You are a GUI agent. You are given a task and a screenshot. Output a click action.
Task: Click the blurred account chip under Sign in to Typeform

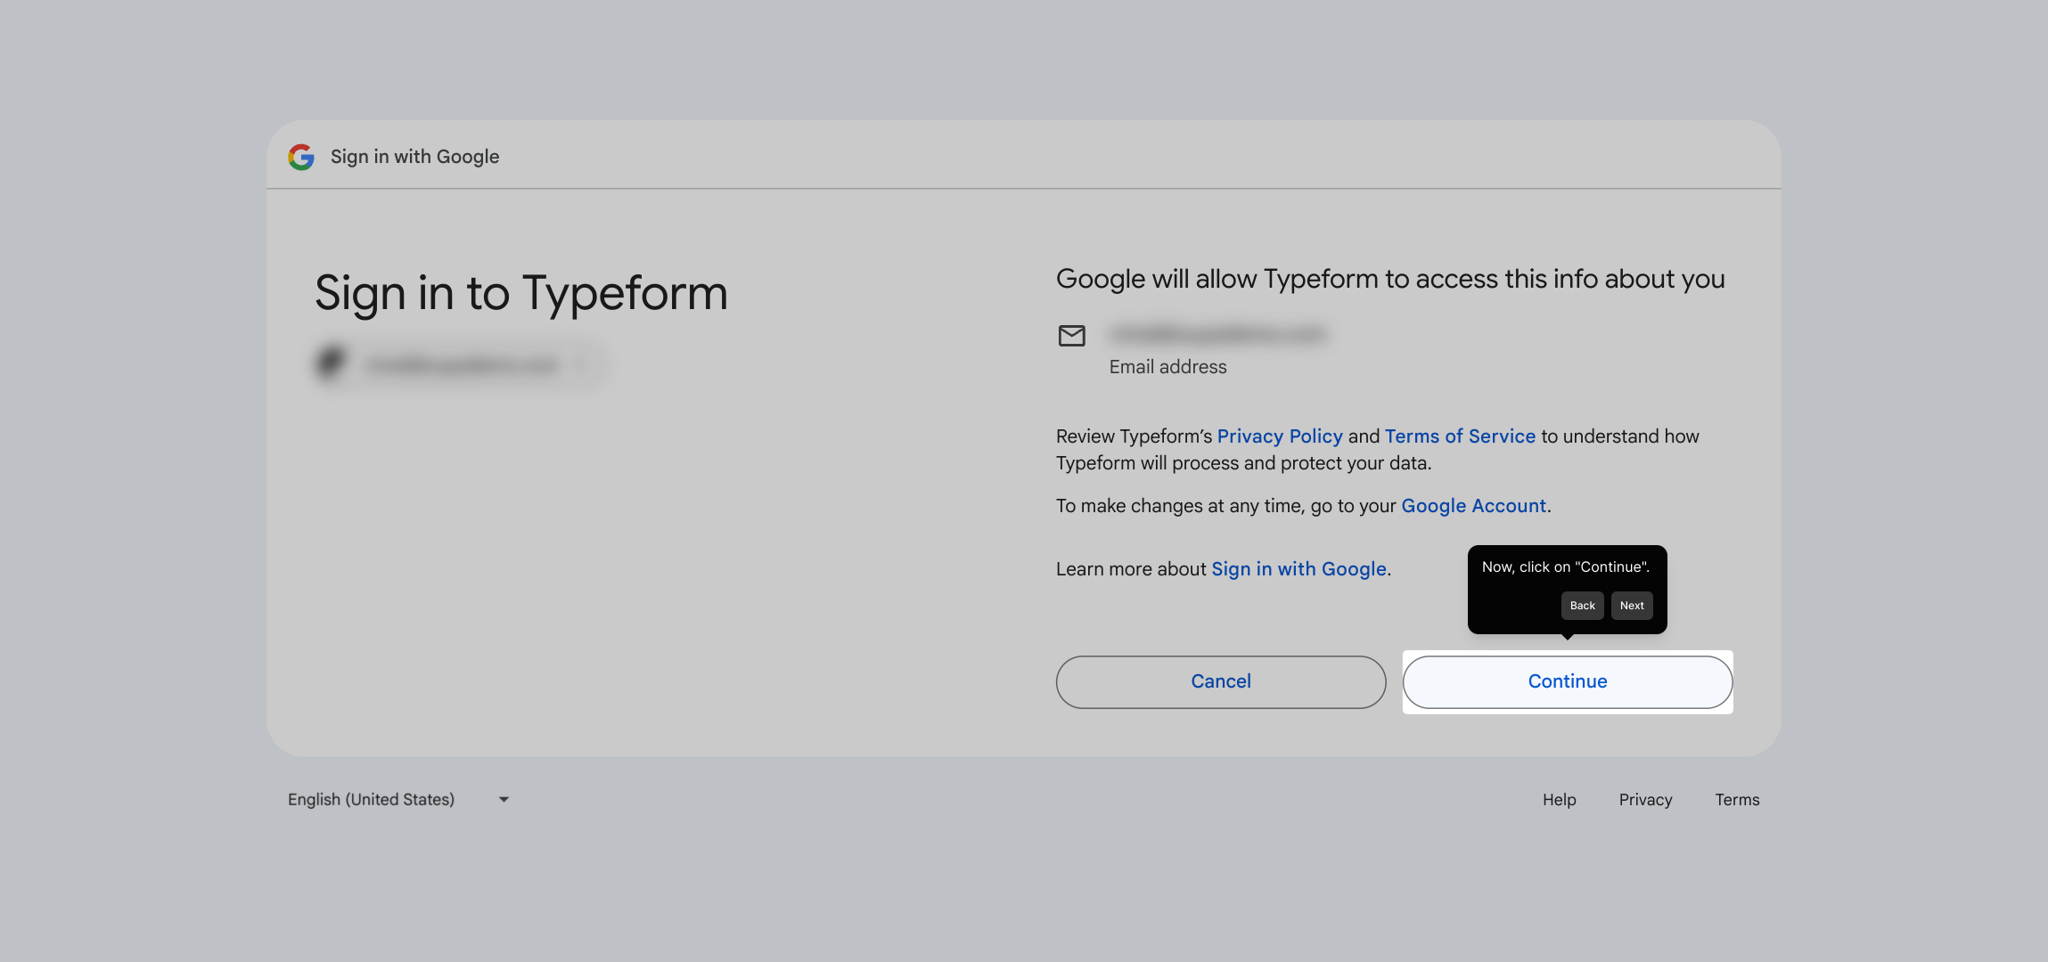pyautogui.click(x=461, y=363)
